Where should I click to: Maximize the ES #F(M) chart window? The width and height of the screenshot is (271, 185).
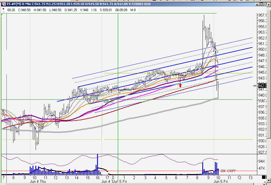(x=261, y=4)
